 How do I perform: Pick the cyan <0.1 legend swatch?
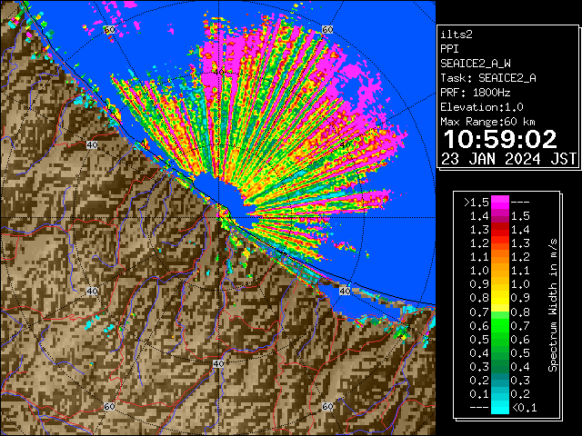500,408
